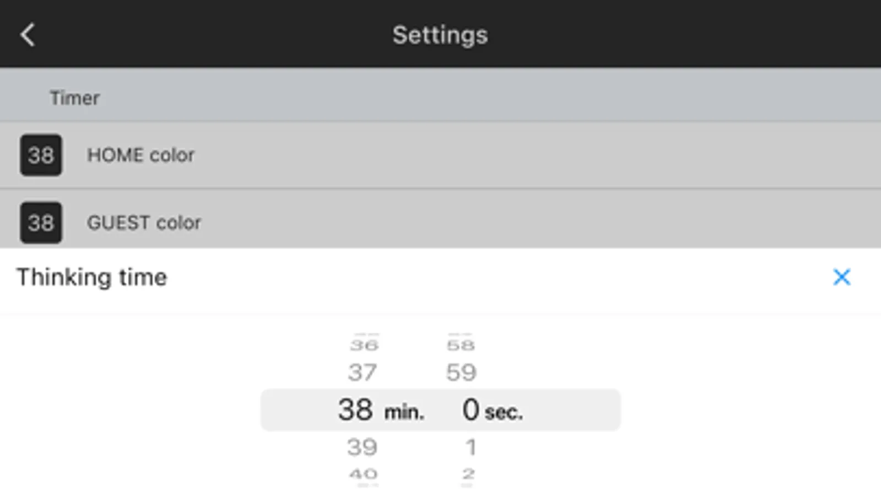
Task: Tap the GUEST color black swatch
Action: pyautogui.click(x=41, y=223)
